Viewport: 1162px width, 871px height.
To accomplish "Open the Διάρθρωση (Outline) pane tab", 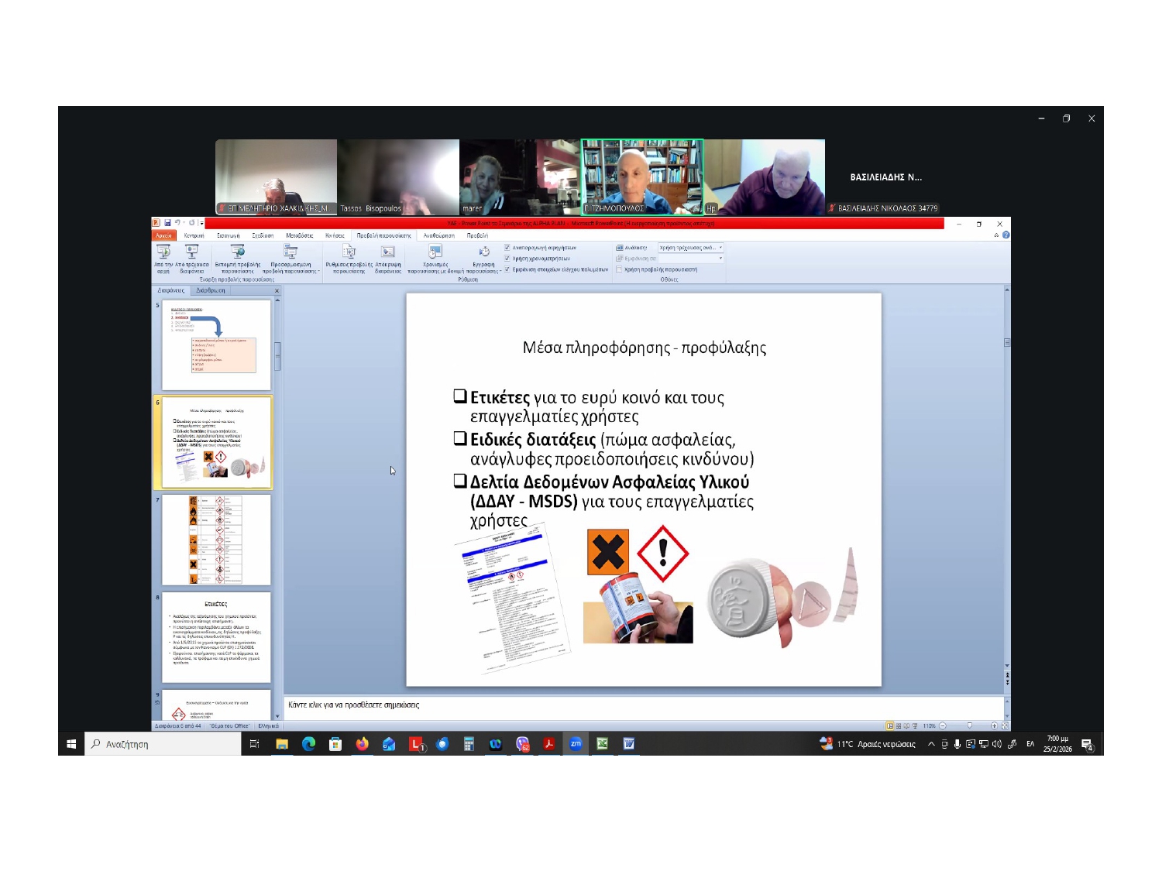I will click(x=210, y=290).
